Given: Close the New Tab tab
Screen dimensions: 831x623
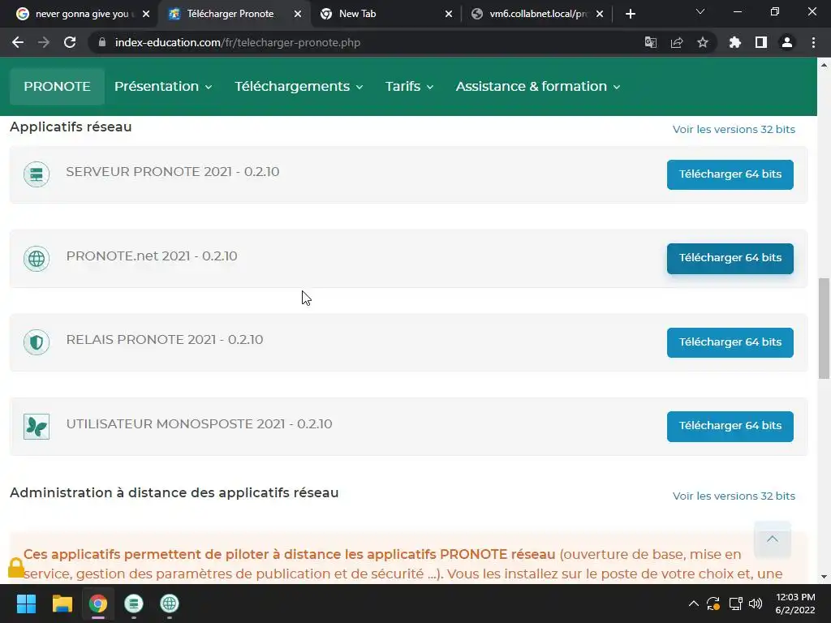Looking at the screenshot, I should (x=449, y=14).
